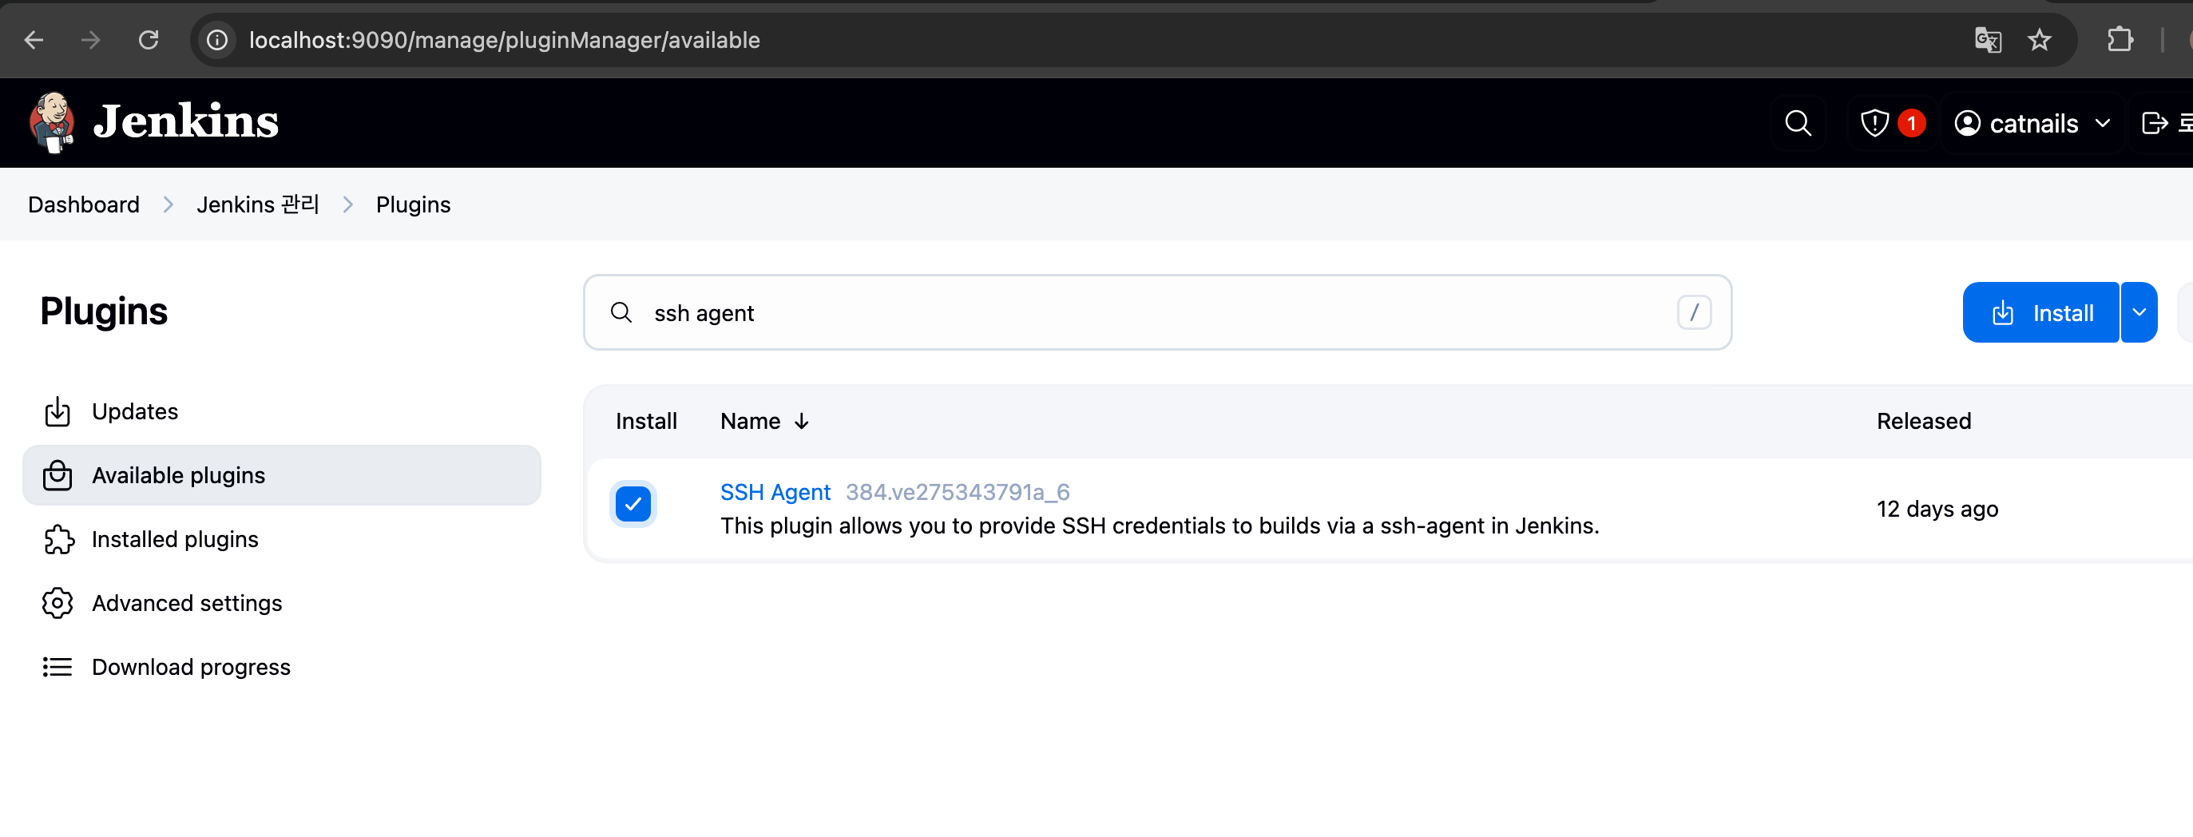Click the Download progress list icon
2193x837 pixels.
coord(57,667)
